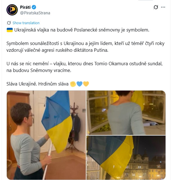Open the photo of woman holding flag indoors
The width and height of the screenshot is (172, 180).
click(46, 135)
